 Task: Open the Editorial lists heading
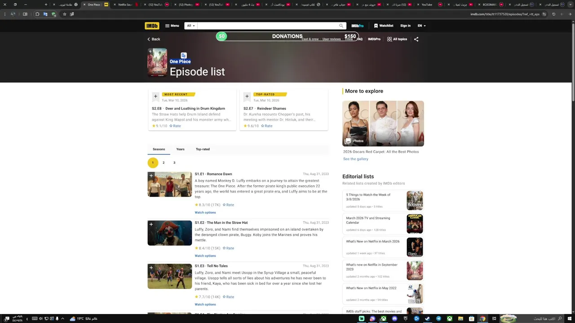pos(358,177)
